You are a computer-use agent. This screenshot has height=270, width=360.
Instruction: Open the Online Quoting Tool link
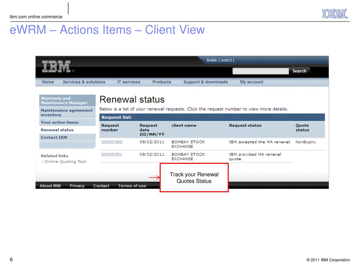[x=65, y=161]
